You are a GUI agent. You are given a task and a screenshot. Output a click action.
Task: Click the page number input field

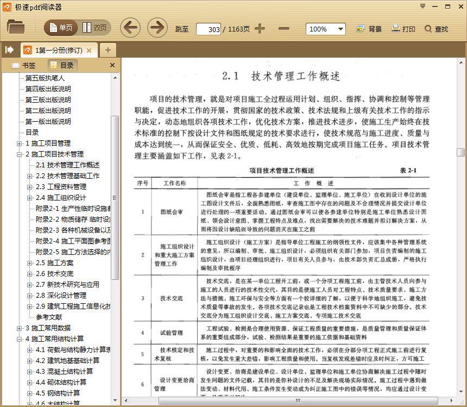[209, 29]
